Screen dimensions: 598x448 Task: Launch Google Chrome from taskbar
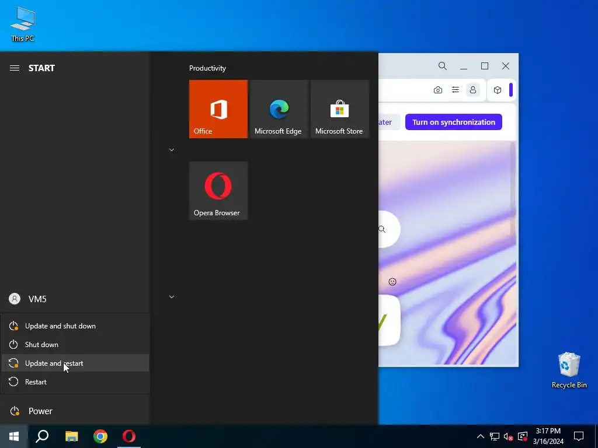(100, 436)
